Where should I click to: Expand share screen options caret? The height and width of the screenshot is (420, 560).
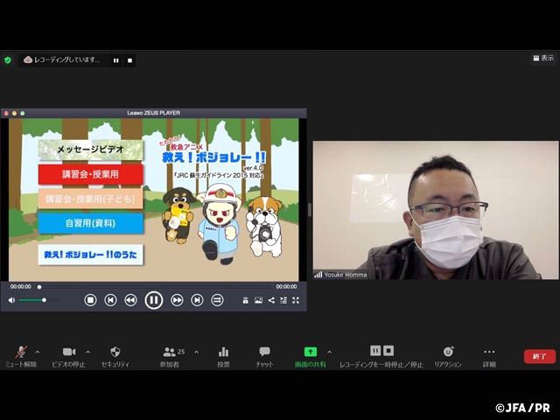click(329, 352)
